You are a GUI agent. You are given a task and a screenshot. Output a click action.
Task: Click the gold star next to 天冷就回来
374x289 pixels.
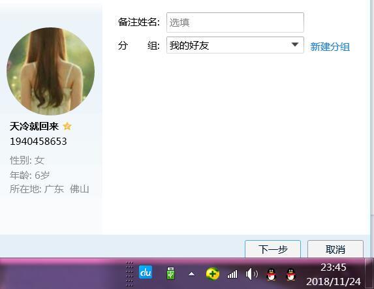pos(67,126)
